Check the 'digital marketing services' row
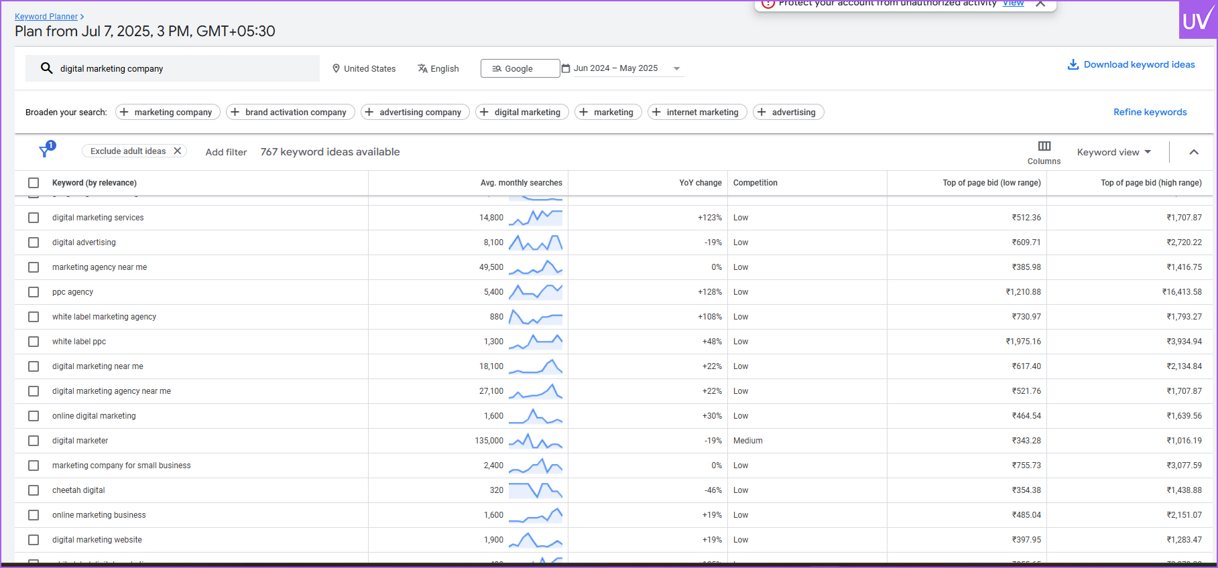The height and width of the screenshot is (568, 1218). coord(34,218)
